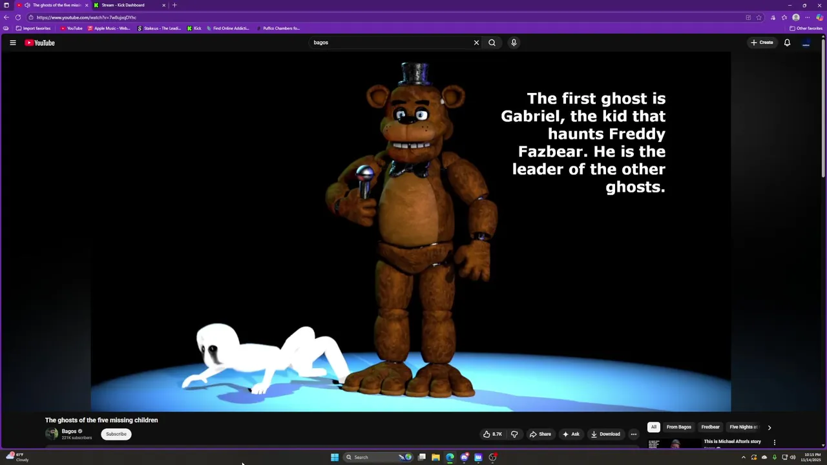Screen dimensions: 827x465
Task: Click the browser address bar URL
Action: coord(87,17)
